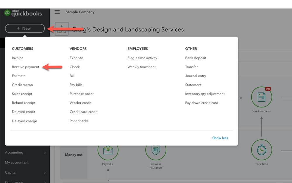Screen dimensions: 292x183
Task: Click the add LOGO placeholder
Action: (x=62, y=29)
